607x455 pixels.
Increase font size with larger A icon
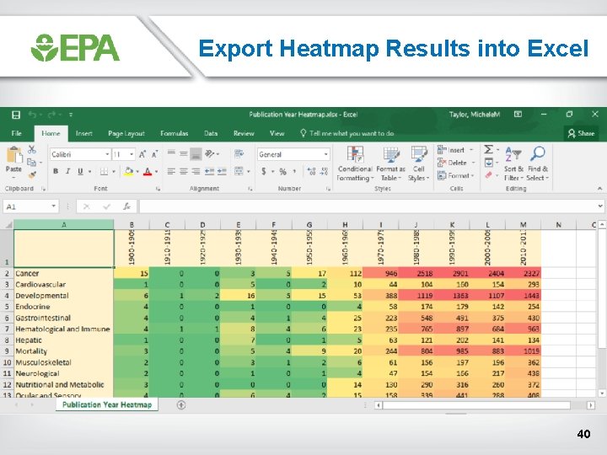pyautogui.click(x=142, y=154)
